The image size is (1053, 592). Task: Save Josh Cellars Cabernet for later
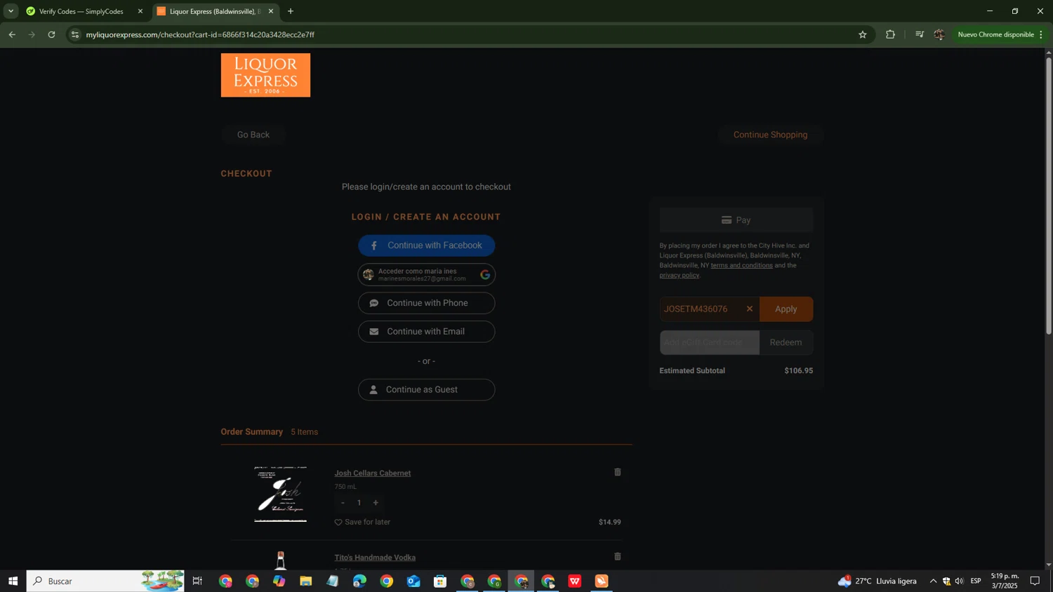[x=362, y=522]
